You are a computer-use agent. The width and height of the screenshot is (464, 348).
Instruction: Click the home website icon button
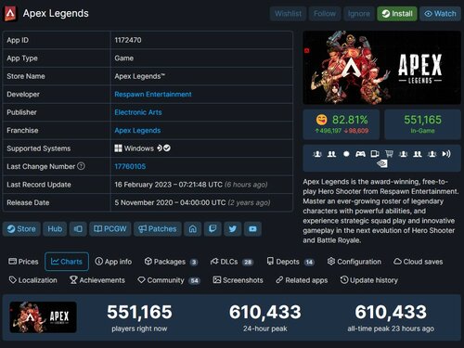pyautogui.click(x=193, y=229)
